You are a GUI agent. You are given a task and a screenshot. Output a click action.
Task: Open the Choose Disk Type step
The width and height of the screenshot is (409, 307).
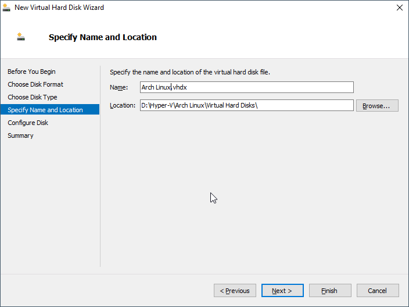tap(33, 97)
